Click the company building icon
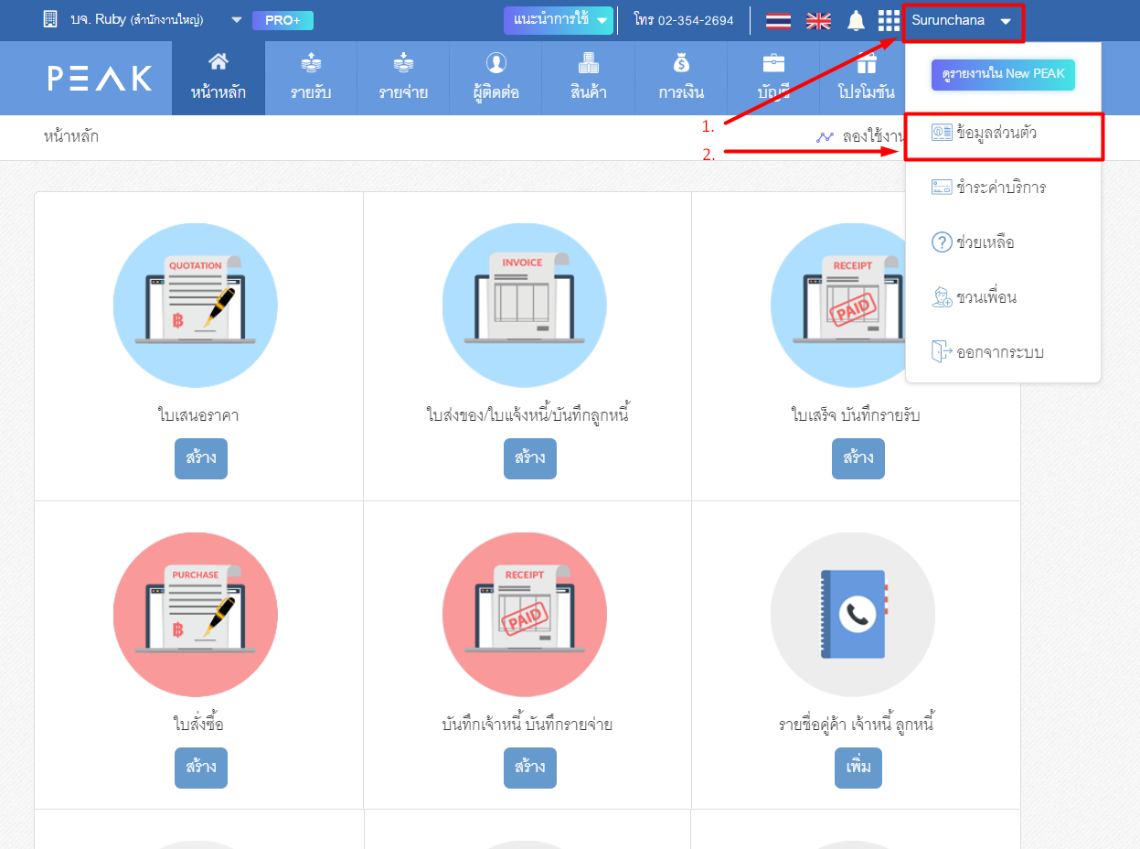The width and height of the screenshot is (1140, 849). [x=51, y=19]
